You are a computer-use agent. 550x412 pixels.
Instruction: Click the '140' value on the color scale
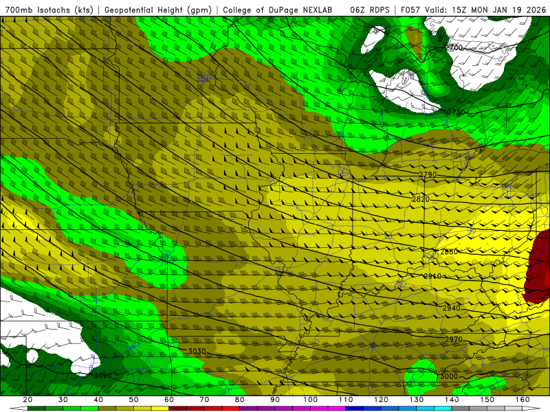pos(452,400)
